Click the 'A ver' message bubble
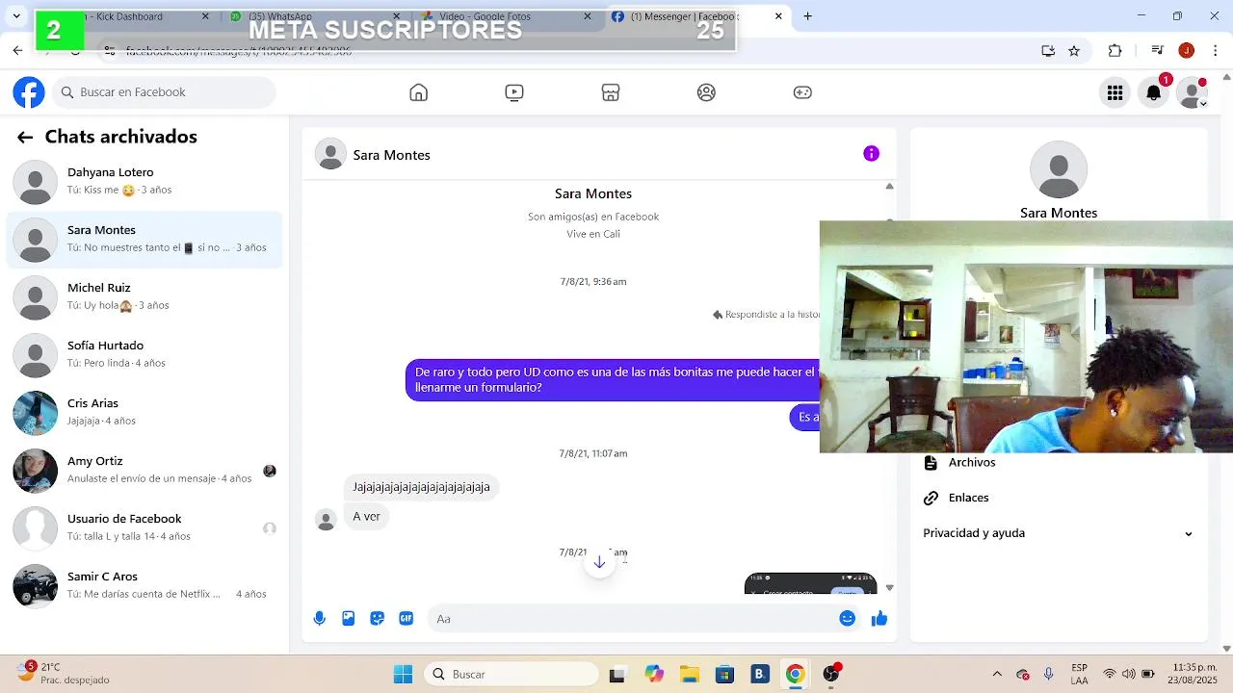1233x693 pixels. coord(366,517)
